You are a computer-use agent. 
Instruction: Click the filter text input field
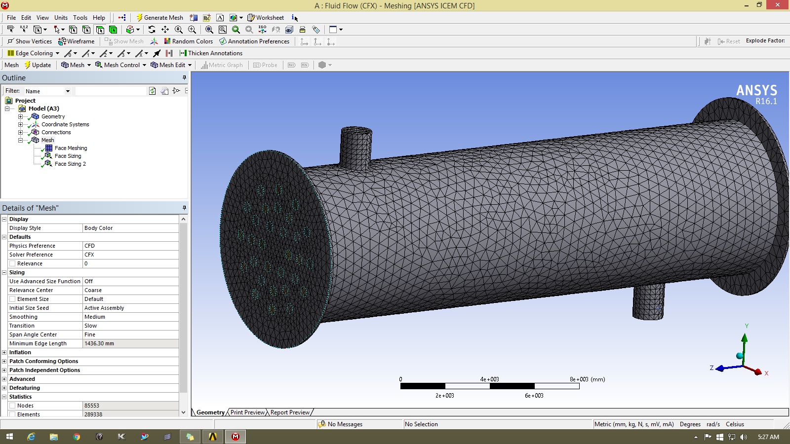pos(111,91)
